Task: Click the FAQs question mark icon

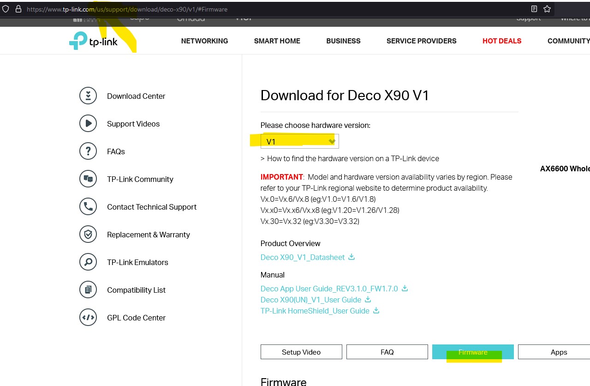Action: coord(88,151)
